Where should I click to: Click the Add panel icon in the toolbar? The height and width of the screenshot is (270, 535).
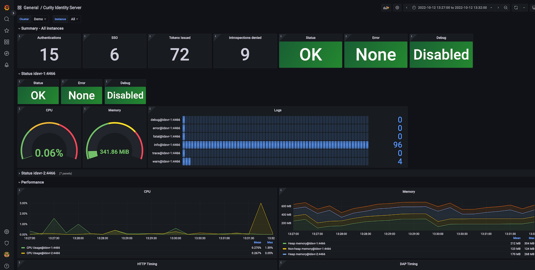point(386,7)
